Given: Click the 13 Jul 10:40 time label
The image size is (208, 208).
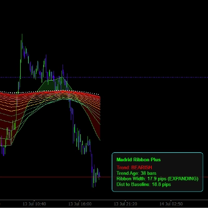Looking at the screenshot, I should [x=34, y=204].
